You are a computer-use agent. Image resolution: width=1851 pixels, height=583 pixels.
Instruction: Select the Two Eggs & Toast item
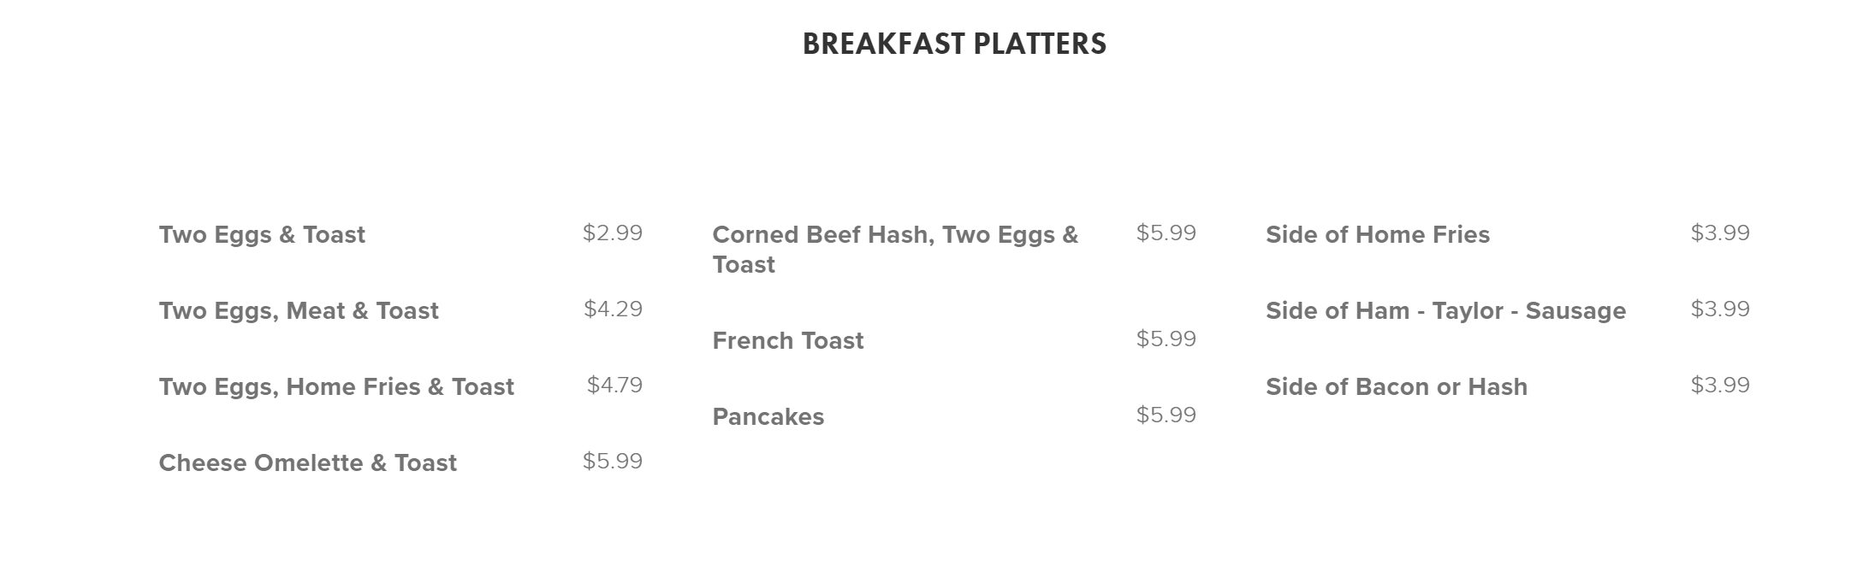pyautogui.click(x=262, y=235)
